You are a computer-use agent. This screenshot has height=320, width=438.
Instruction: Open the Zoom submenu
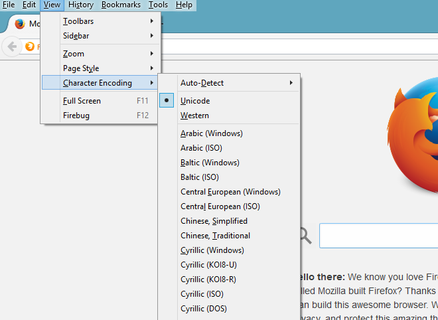coord(101,53)
